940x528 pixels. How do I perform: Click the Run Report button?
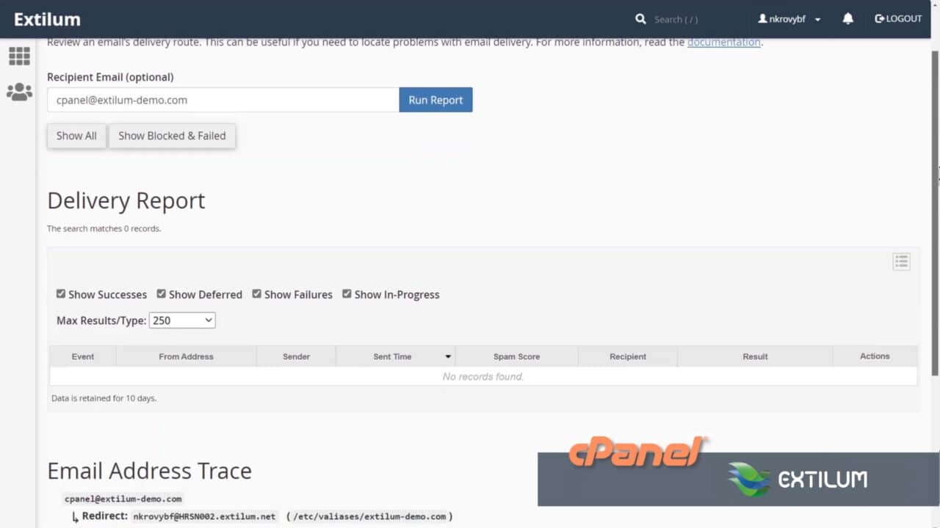(x=435, y=100)
